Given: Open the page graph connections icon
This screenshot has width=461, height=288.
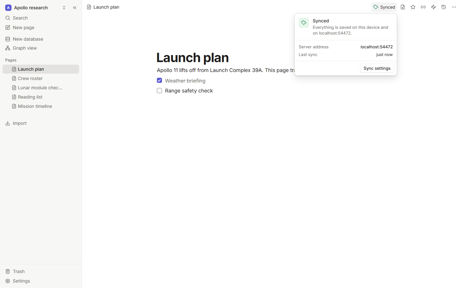Looking at the screenshot, I should click(433, 7).
